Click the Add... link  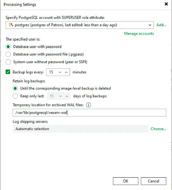tap(161, 25)
